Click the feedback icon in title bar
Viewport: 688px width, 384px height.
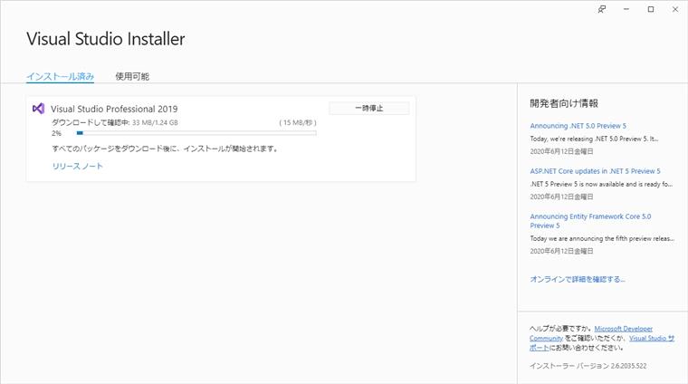click(x=602, y=9)
